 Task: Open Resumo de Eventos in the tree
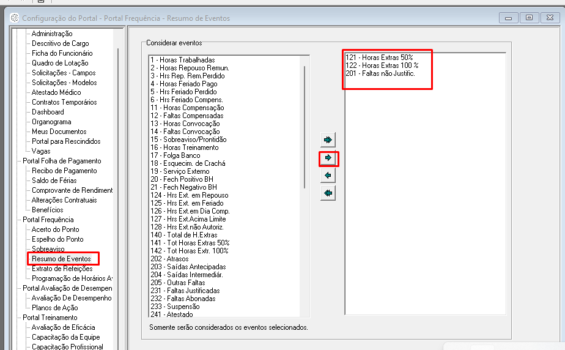(x=62, y=259)
